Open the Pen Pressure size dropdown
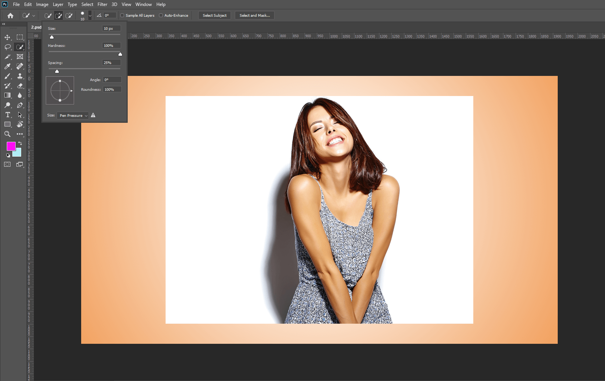This screenshot has height=381, width=605. coord(73,116)
